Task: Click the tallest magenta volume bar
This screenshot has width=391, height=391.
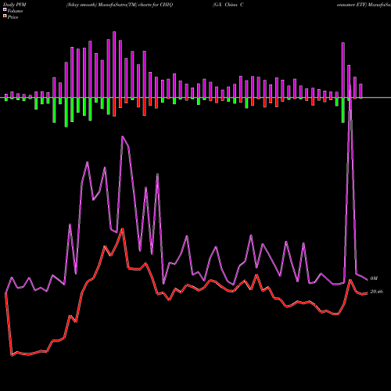Action: (114, 65)
